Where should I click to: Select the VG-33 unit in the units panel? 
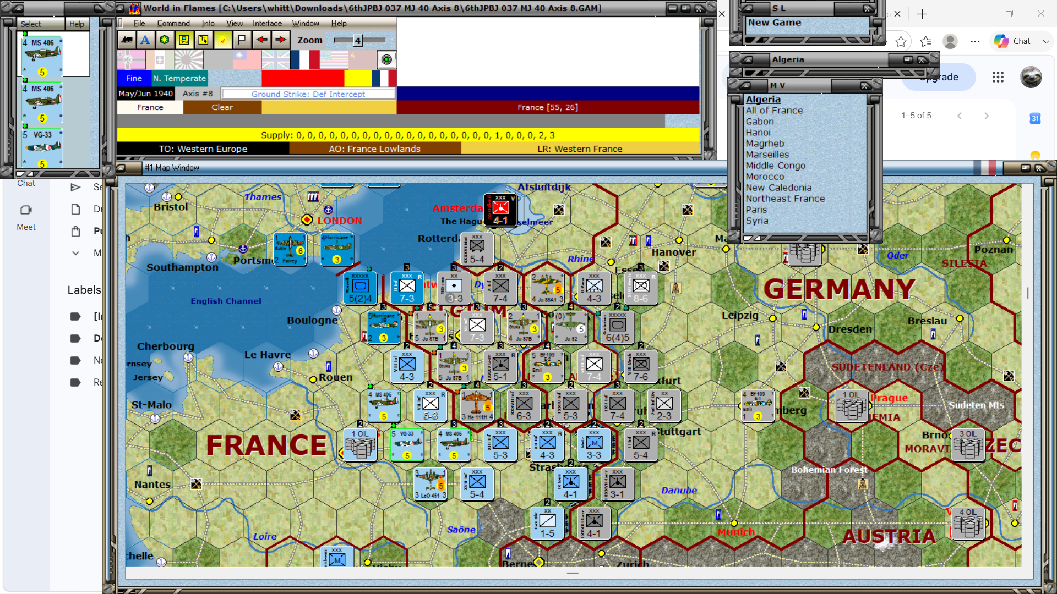tap(42, 148)
